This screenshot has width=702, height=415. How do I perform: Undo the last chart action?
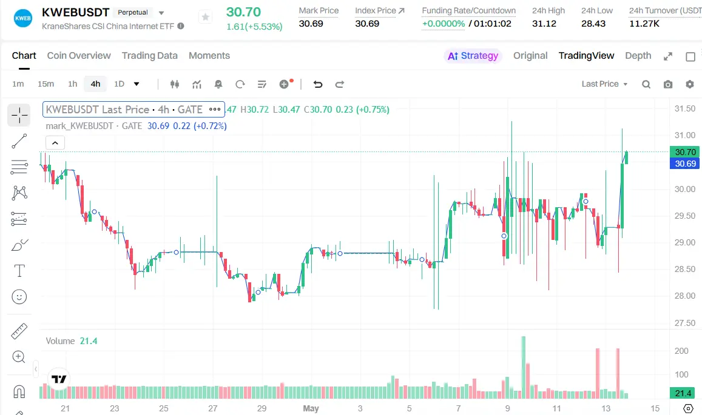pos(317,84)
